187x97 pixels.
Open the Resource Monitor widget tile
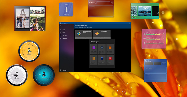point(102,60)
